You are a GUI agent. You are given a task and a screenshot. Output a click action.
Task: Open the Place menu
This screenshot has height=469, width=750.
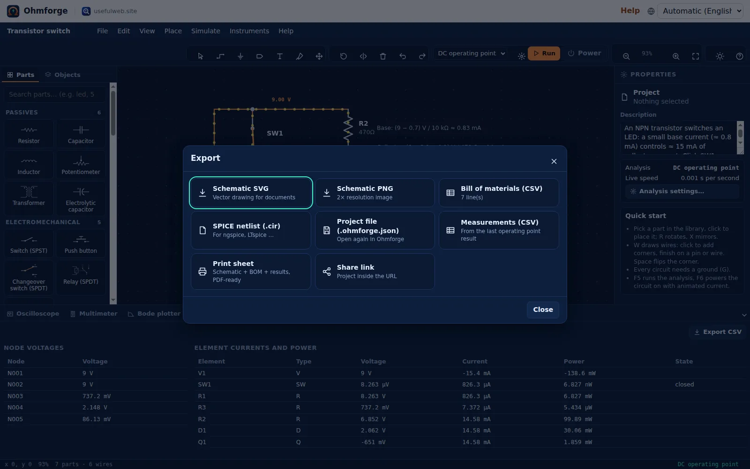[x=173, y=31]
